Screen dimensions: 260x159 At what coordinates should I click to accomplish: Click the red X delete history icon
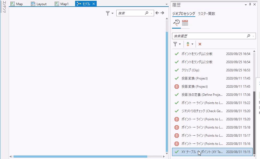click(x=200, y=44)
